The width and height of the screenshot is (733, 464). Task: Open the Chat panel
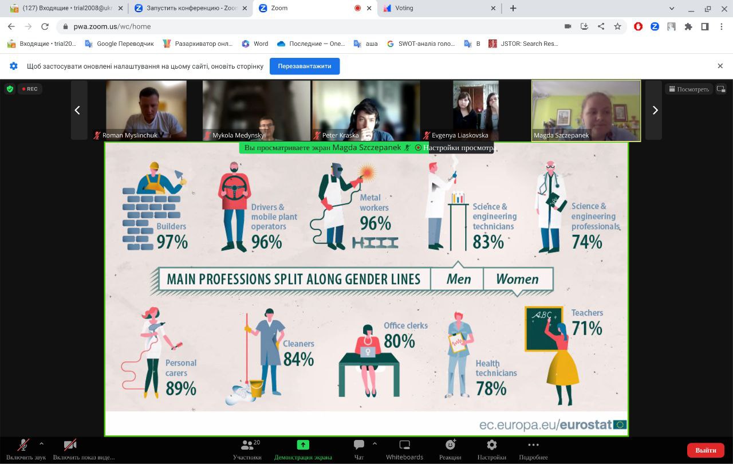click(x=359, y=450)
